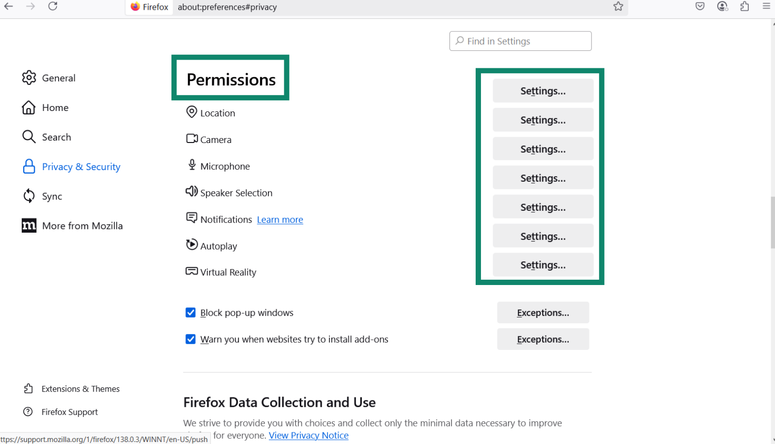Click the Speaker Selection icon
775x444 pixels.
(192, 192)
